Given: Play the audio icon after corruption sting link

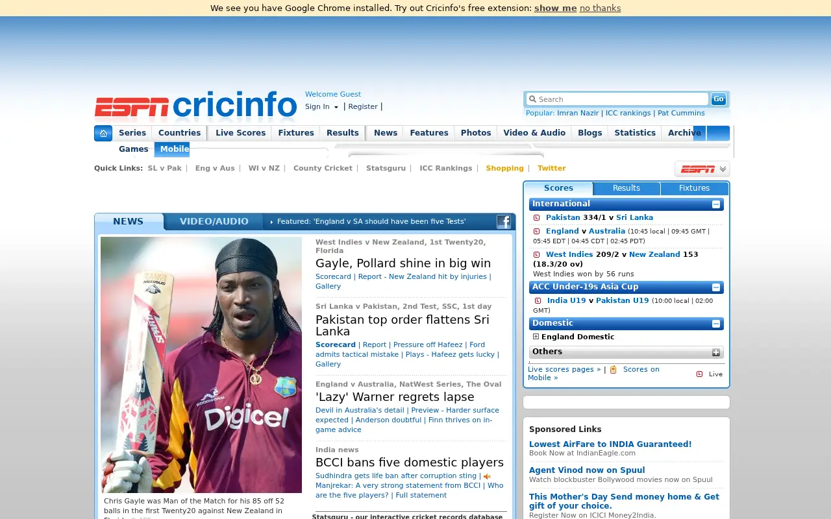Looking at the screenshot, I should coord(487,476).
